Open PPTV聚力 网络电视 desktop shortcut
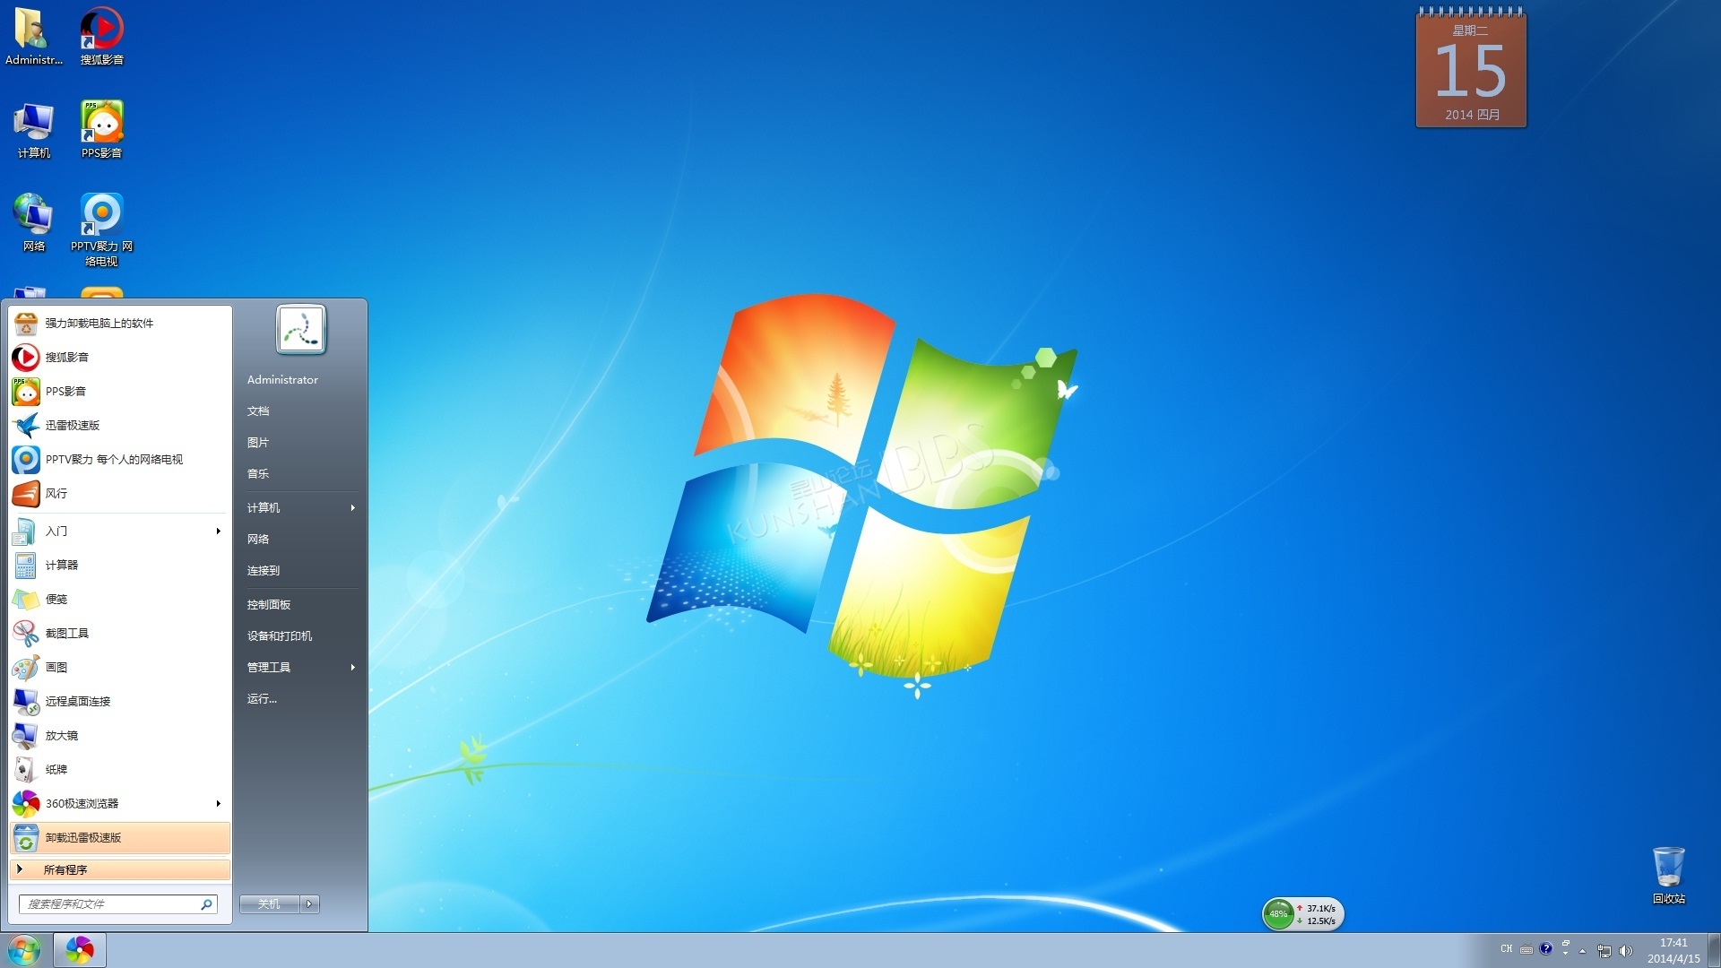Image resolution: width=1721 pixels, height=968 pixels. click(x=101, y=230)
